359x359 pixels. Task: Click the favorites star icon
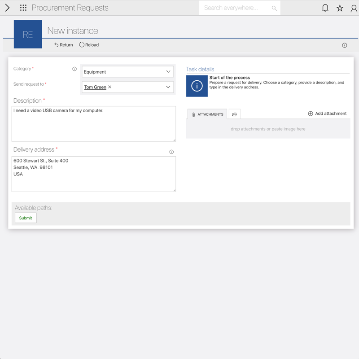340,8
